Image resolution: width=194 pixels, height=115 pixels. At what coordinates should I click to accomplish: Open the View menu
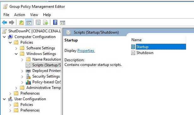pos(34,15)
